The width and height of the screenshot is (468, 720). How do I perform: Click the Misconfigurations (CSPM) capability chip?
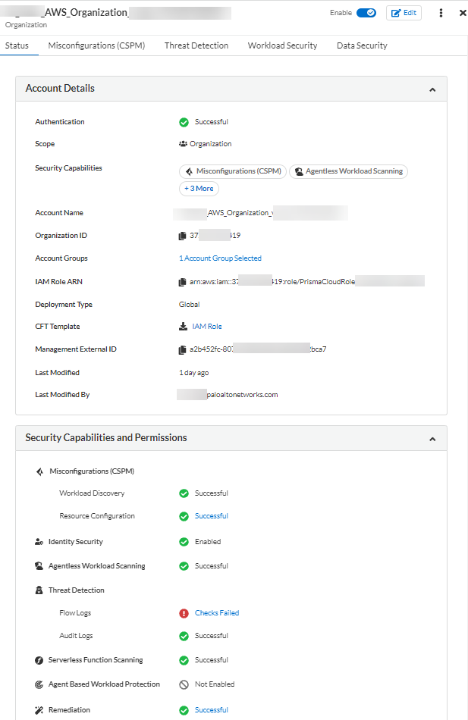[x=233, y=171]
